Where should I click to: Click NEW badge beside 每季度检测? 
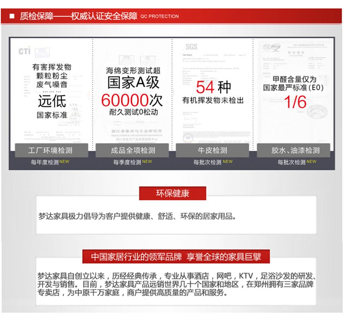147,162
